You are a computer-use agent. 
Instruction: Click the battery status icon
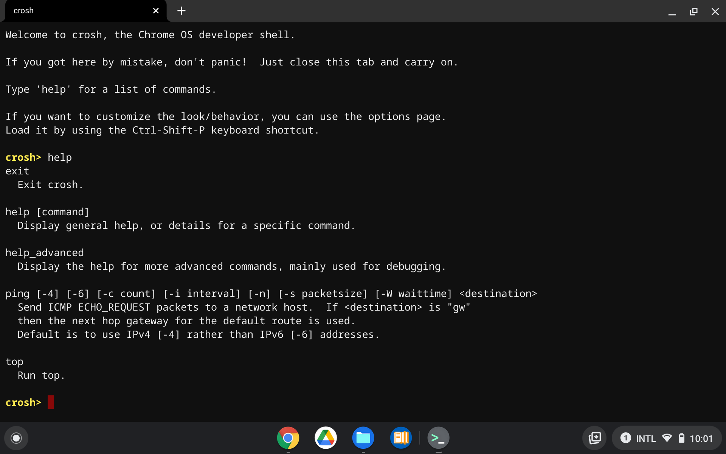click(681, 438)
